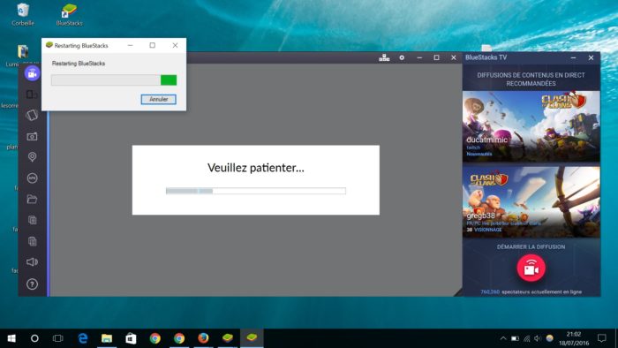Select the BlueStacks desktop shortcut

tap(69, 15)
